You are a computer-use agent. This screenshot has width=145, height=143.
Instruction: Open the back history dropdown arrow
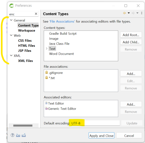[129, 13]
